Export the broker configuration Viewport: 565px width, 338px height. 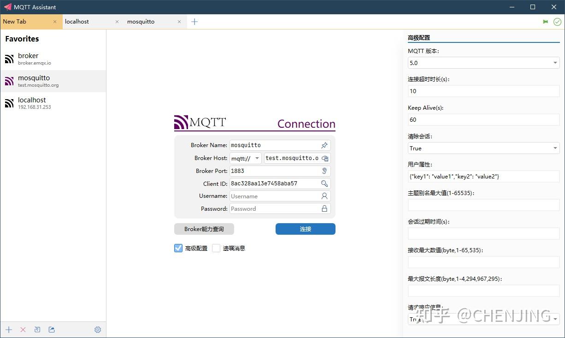click(x=51, y=330)
